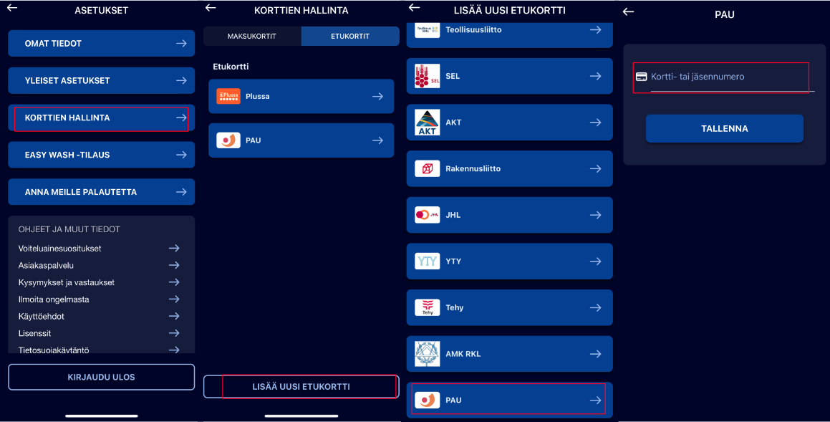Select the SEL union logo
This screenshot has height=422, width=830.
(x=428, y=76)
